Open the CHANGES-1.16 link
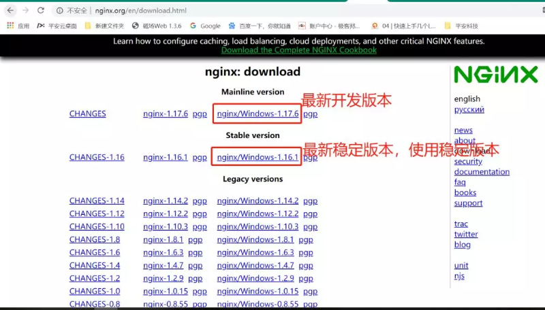 pyautogui.click(x=97, y=157)
